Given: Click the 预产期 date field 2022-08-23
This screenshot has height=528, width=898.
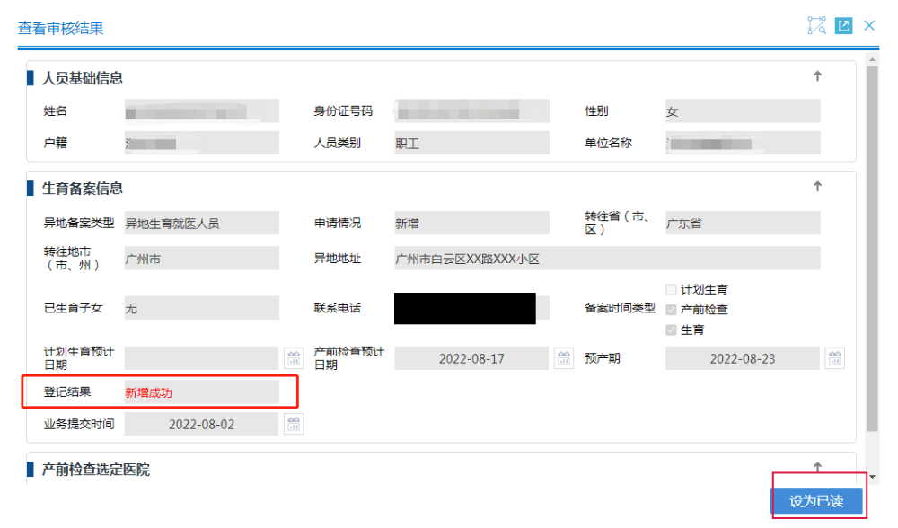Looking at the screenshot, I should [742, 358].
